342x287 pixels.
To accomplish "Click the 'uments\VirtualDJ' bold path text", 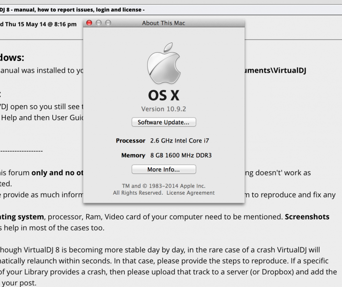I will click(275, 70).
